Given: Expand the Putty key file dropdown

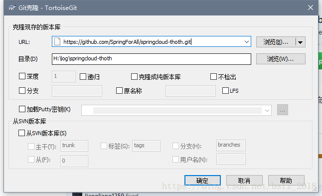Looking at the screenshot, I should point(267,111).
